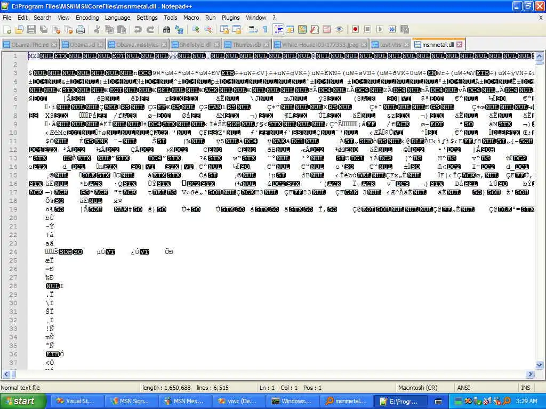This screenshot has width=546, height=409.
Task: Switch to the White-House-03-177353.jpeg tab
Action: [x=320, y=45]
